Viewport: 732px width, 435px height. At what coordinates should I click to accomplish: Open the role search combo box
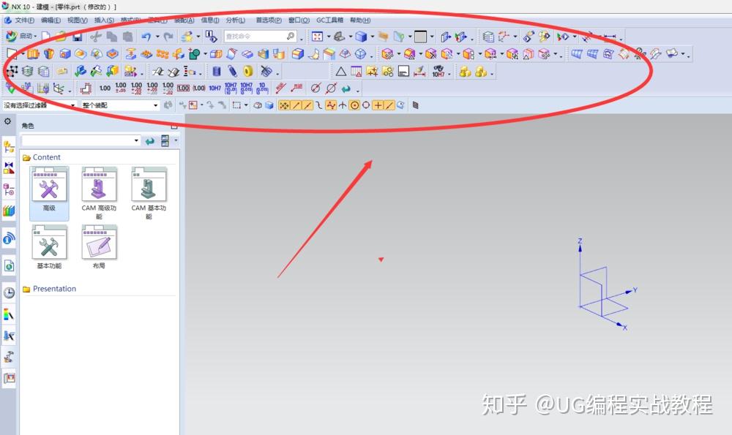pyautogui.click(x=81, y=140)
